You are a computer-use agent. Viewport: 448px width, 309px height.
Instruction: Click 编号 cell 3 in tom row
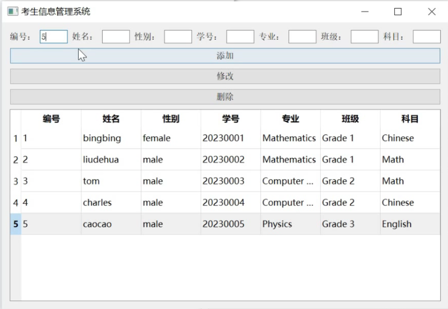coord(51,181)
